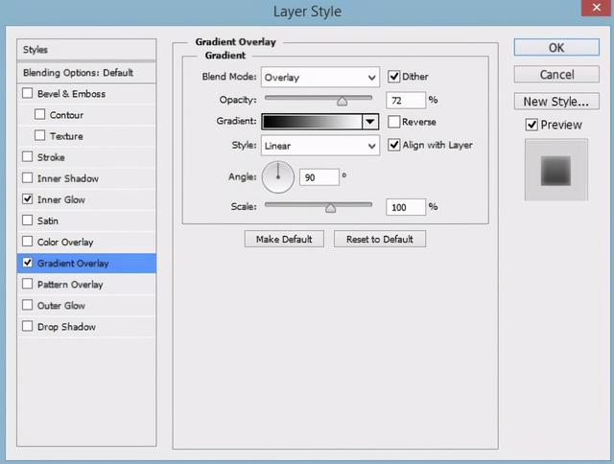Screen dimensions: 614x464
Task: Click the Angle value field
Action: coord(319,177)
